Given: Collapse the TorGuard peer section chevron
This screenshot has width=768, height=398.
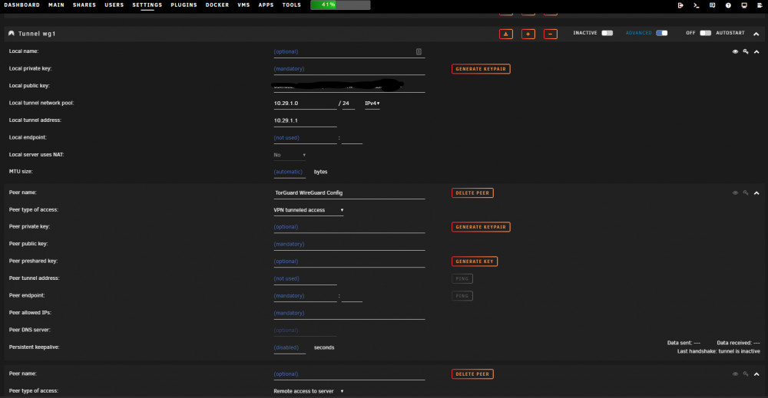Looking at the screenshot, I should (x=756, y=192).
